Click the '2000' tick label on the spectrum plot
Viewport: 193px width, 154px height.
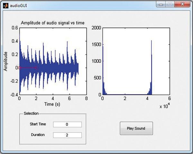96,28
